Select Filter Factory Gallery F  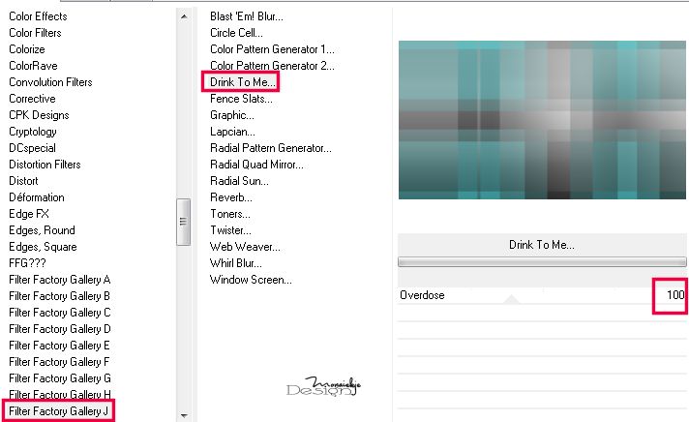click(59, 362)
